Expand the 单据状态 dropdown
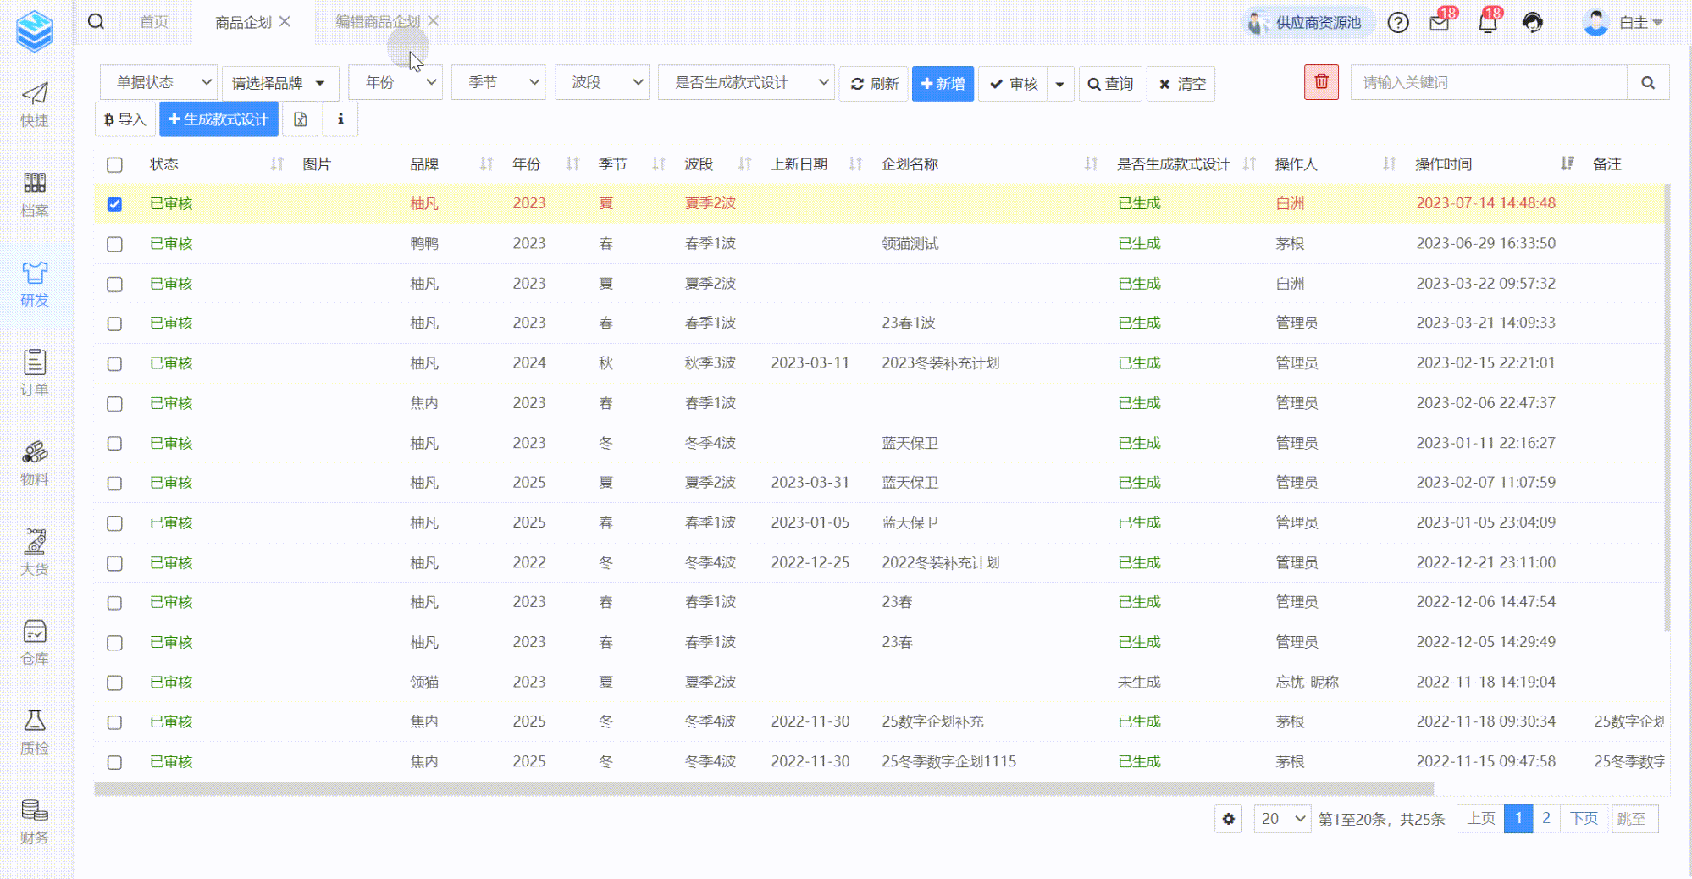 pyautogui.click(x=159, y=83)
